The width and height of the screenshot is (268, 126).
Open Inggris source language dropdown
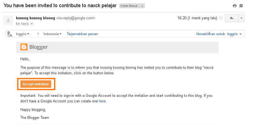pyautogui.click(x=23, y=34)
